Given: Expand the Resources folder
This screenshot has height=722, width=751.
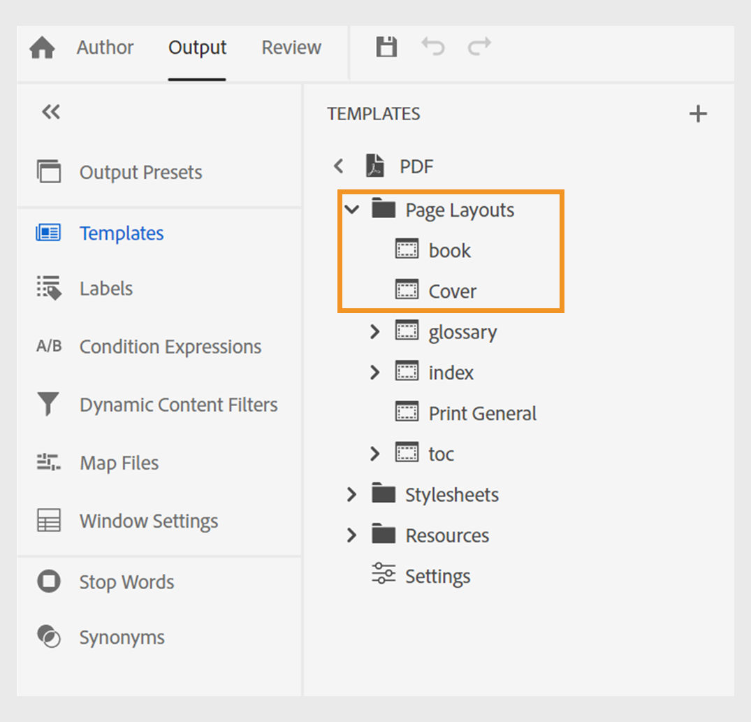Looking at the screenshot, I should 352,535.
